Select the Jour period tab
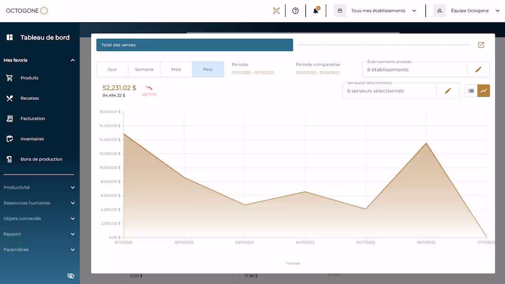The width and height of the screenshot is (505, 284). pyautogui.click(x=112, y=69)
